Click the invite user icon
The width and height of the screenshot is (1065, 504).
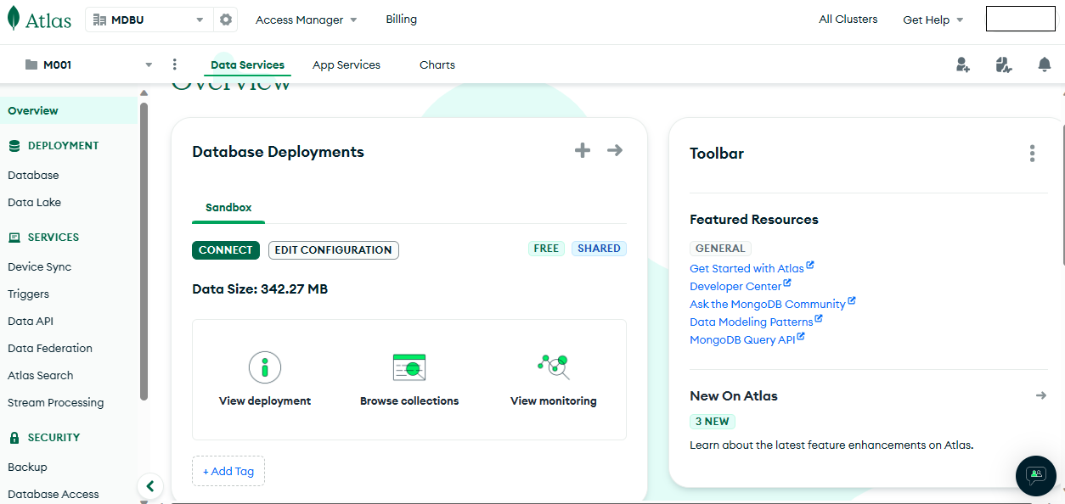pos(963,64)
